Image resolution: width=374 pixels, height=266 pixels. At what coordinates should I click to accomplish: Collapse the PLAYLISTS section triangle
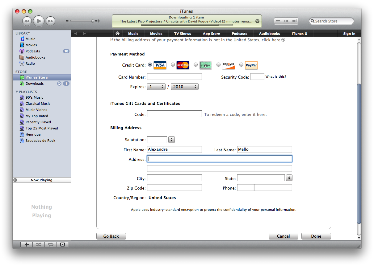(x=17, y=92)
